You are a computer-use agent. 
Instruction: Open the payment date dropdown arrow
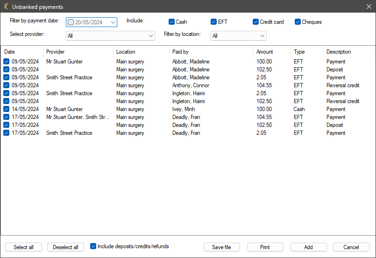pos(113,22)
